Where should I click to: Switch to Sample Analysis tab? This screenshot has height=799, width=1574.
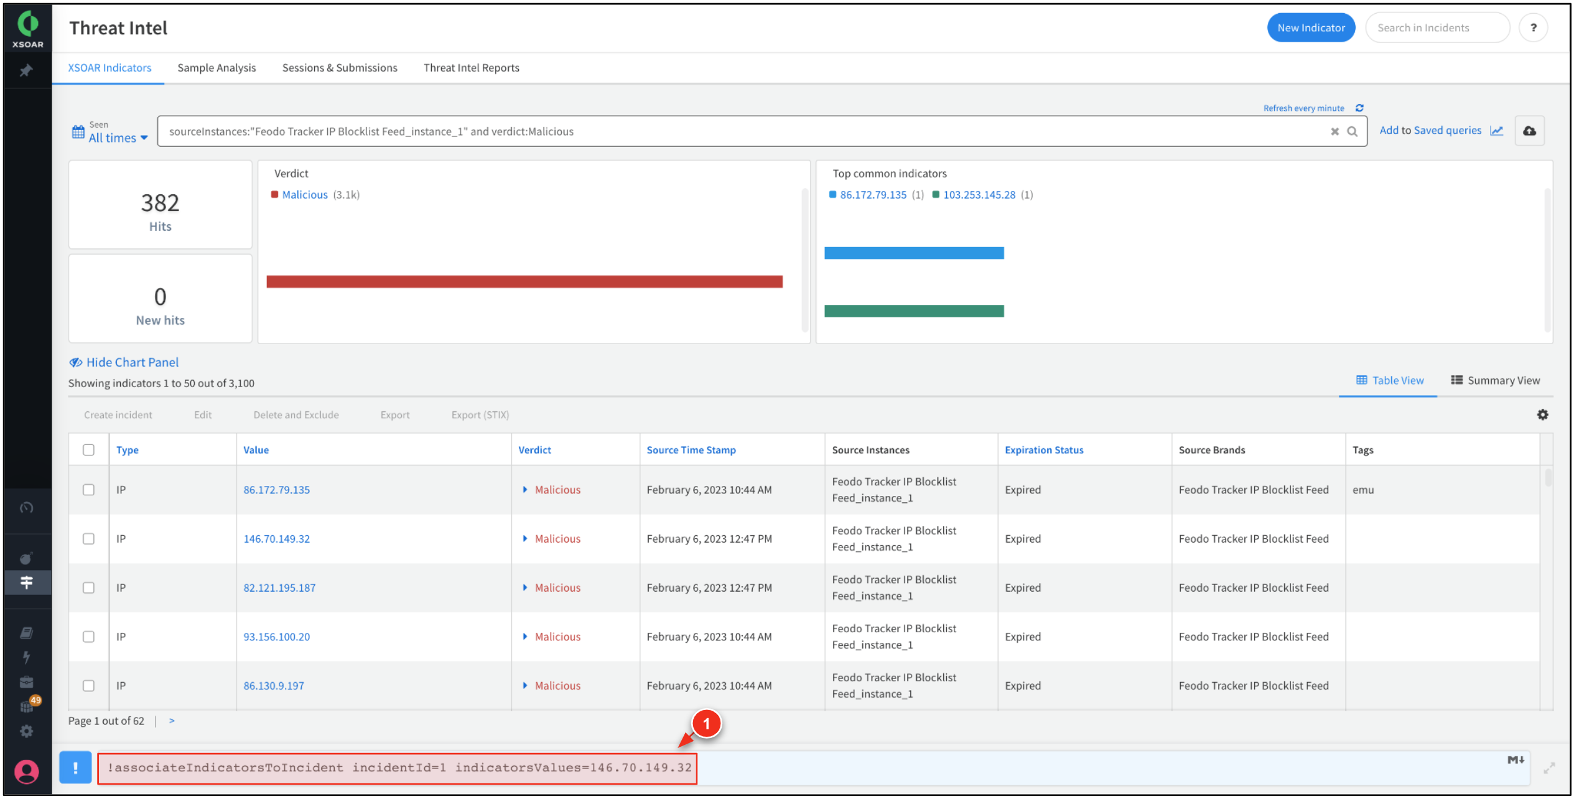click(x=217, y=68)
